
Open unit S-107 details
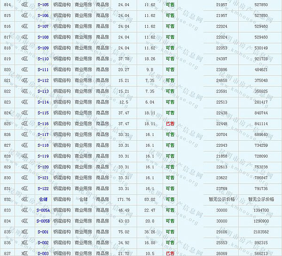[42, 26]
